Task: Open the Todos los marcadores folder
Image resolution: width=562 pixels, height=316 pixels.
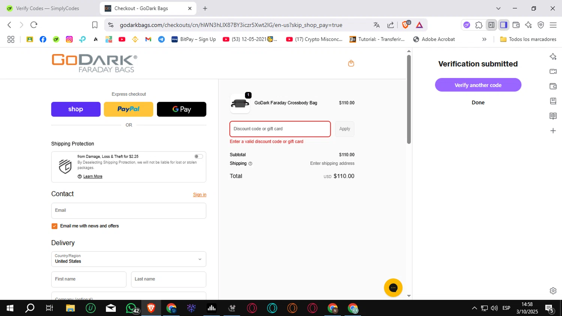Action: [x=528, y=39]
